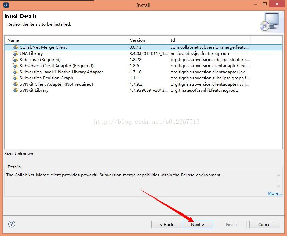
Task: Click the net.java.dev.jna.feature.group id
Action: point(200,54)
